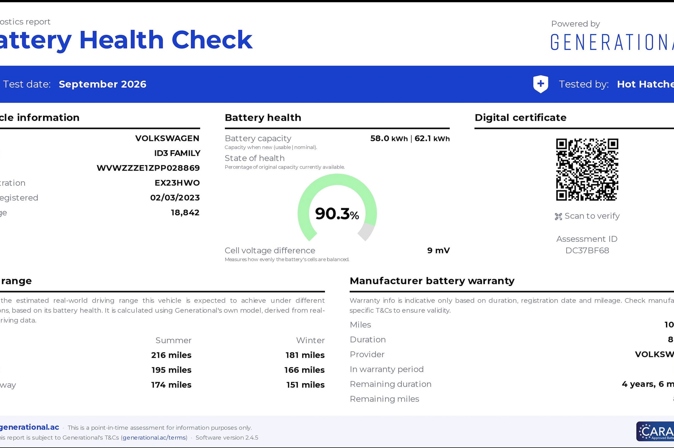Click the warranty Duration label
This screenshot has height=448, width=674.
pos(368,339)
